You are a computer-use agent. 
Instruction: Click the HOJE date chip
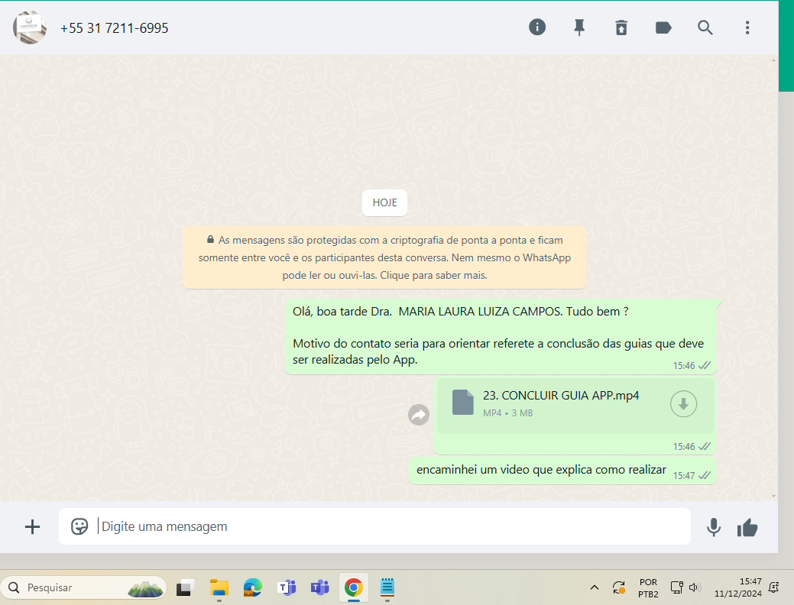click(384, 202)
